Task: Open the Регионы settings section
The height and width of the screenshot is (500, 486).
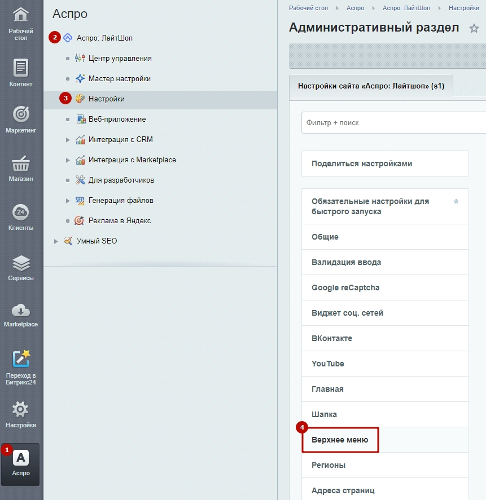Action: click(385, 465)
